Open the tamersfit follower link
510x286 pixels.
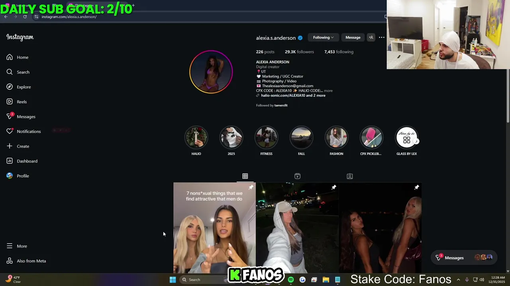(281, 105)
